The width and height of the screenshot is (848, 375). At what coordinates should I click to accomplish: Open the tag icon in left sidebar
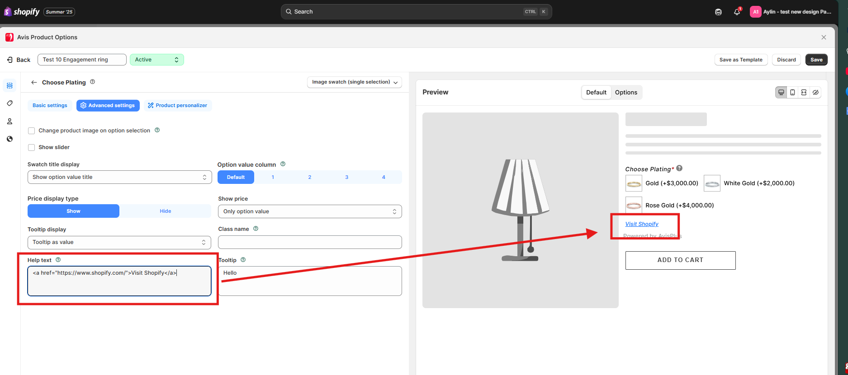(9, 103)
